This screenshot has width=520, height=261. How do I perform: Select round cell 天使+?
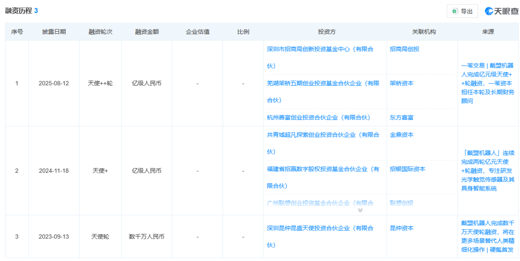(100, 171)
